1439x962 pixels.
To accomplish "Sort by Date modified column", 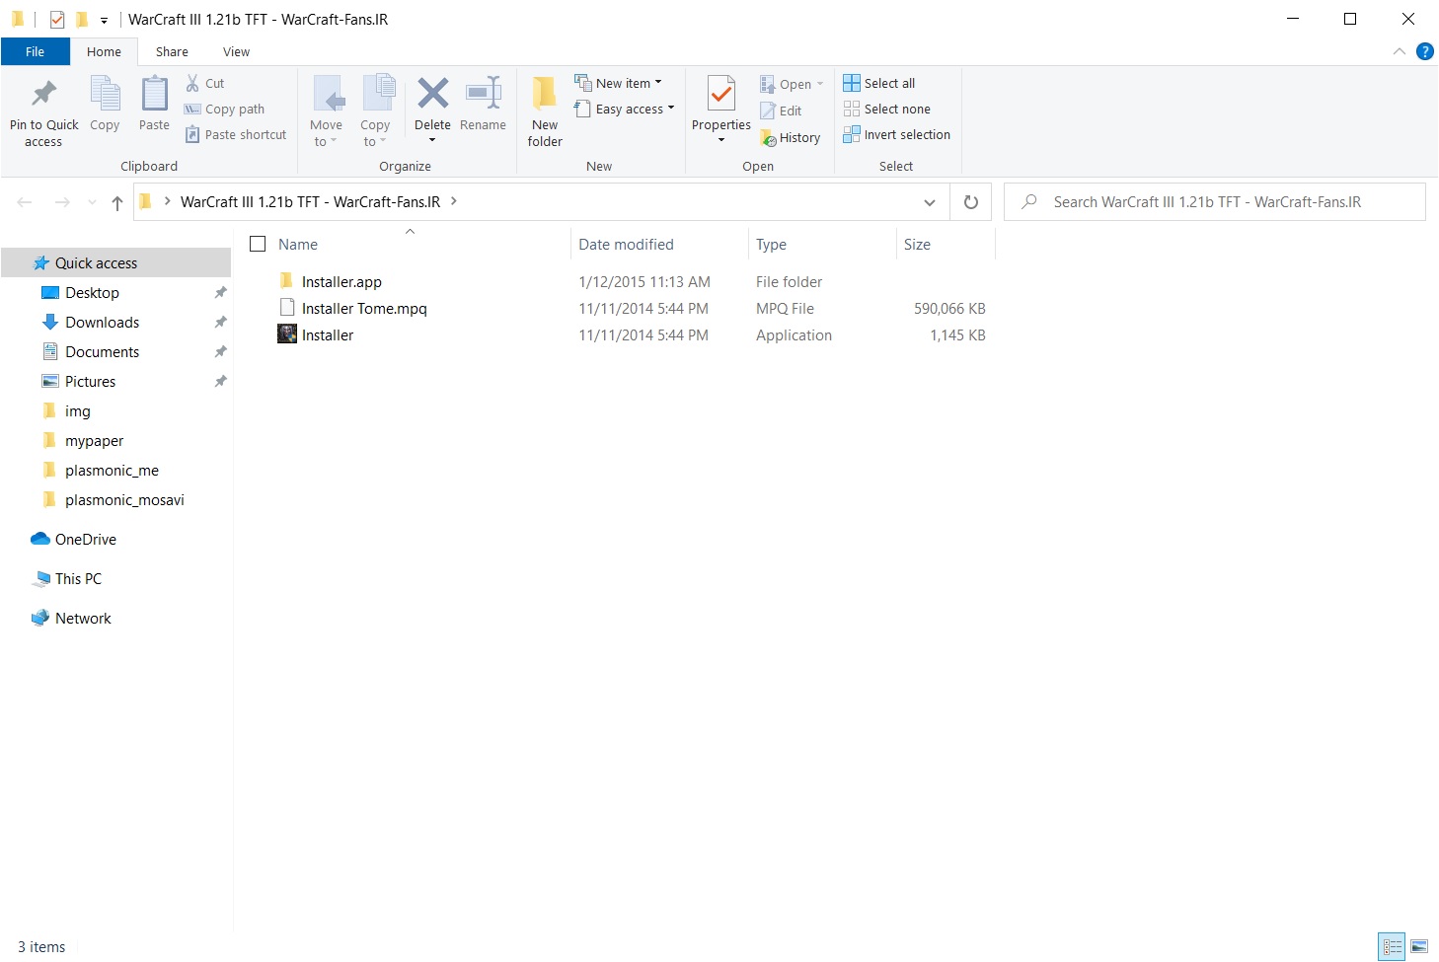I will coord(626,245).
